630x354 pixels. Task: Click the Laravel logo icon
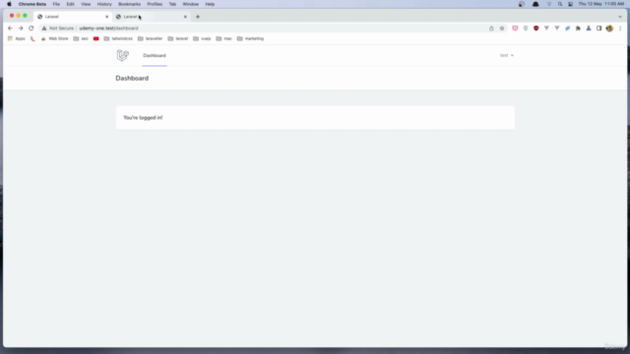pos(122,55)
